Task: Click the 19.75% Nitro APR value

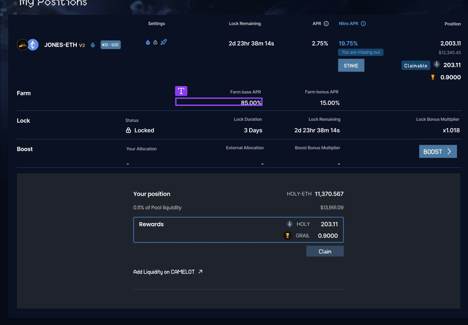Action: [x=348, y=43]
